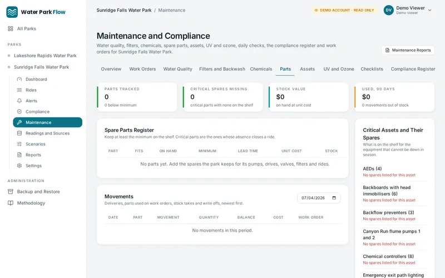Open the Alerts page

tap(47, 101)
